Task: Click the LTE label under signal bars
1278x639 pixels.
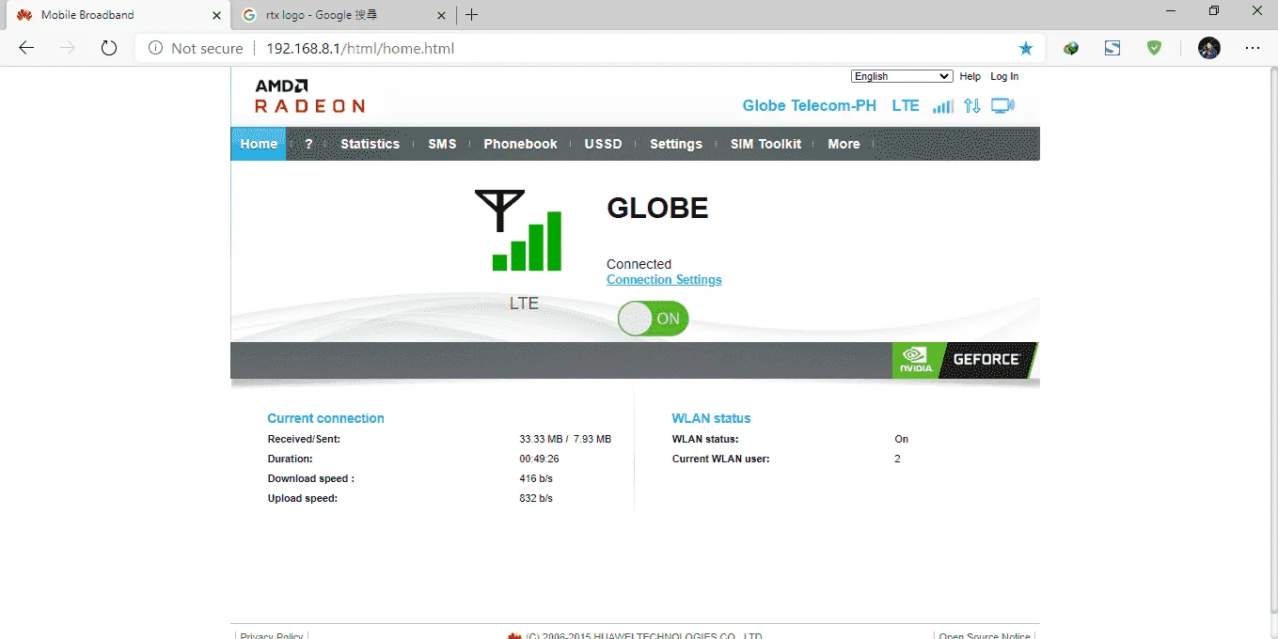Action: [x=524, y=304]
